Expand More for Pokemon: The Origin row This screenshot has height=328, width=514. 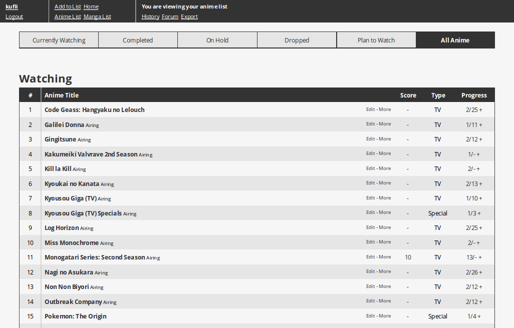click(385, 316)
